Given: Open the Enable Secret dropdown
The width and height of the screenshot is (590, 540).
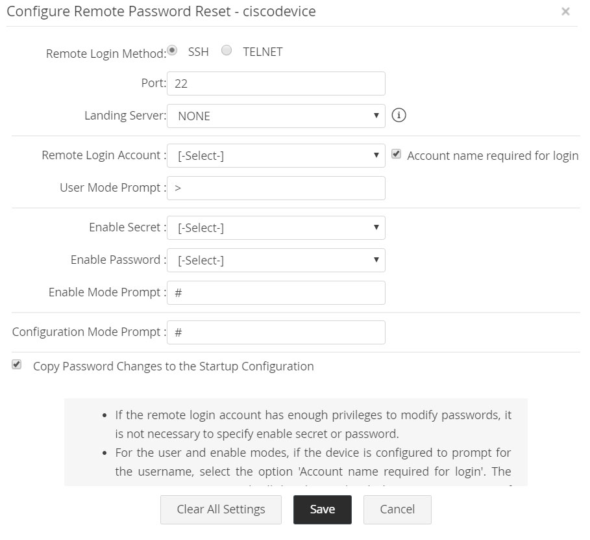Looking at the screenshot, I should pyautogui.click(x=276, y=227).
